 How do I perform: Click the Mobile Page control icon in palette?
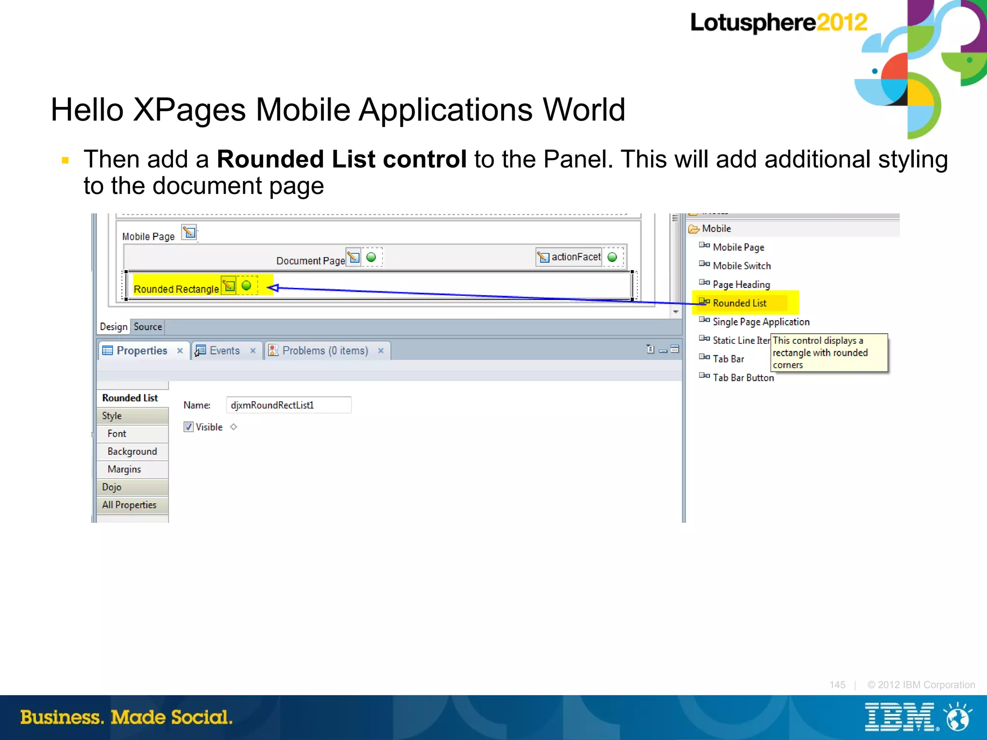[x=704, y=246]
